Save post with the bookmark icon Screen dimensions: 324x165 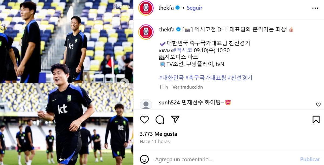point(316,119)
